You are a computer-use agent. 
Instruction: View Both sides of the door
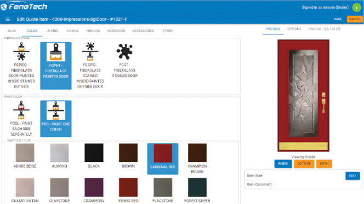click(x=324, y=163)
